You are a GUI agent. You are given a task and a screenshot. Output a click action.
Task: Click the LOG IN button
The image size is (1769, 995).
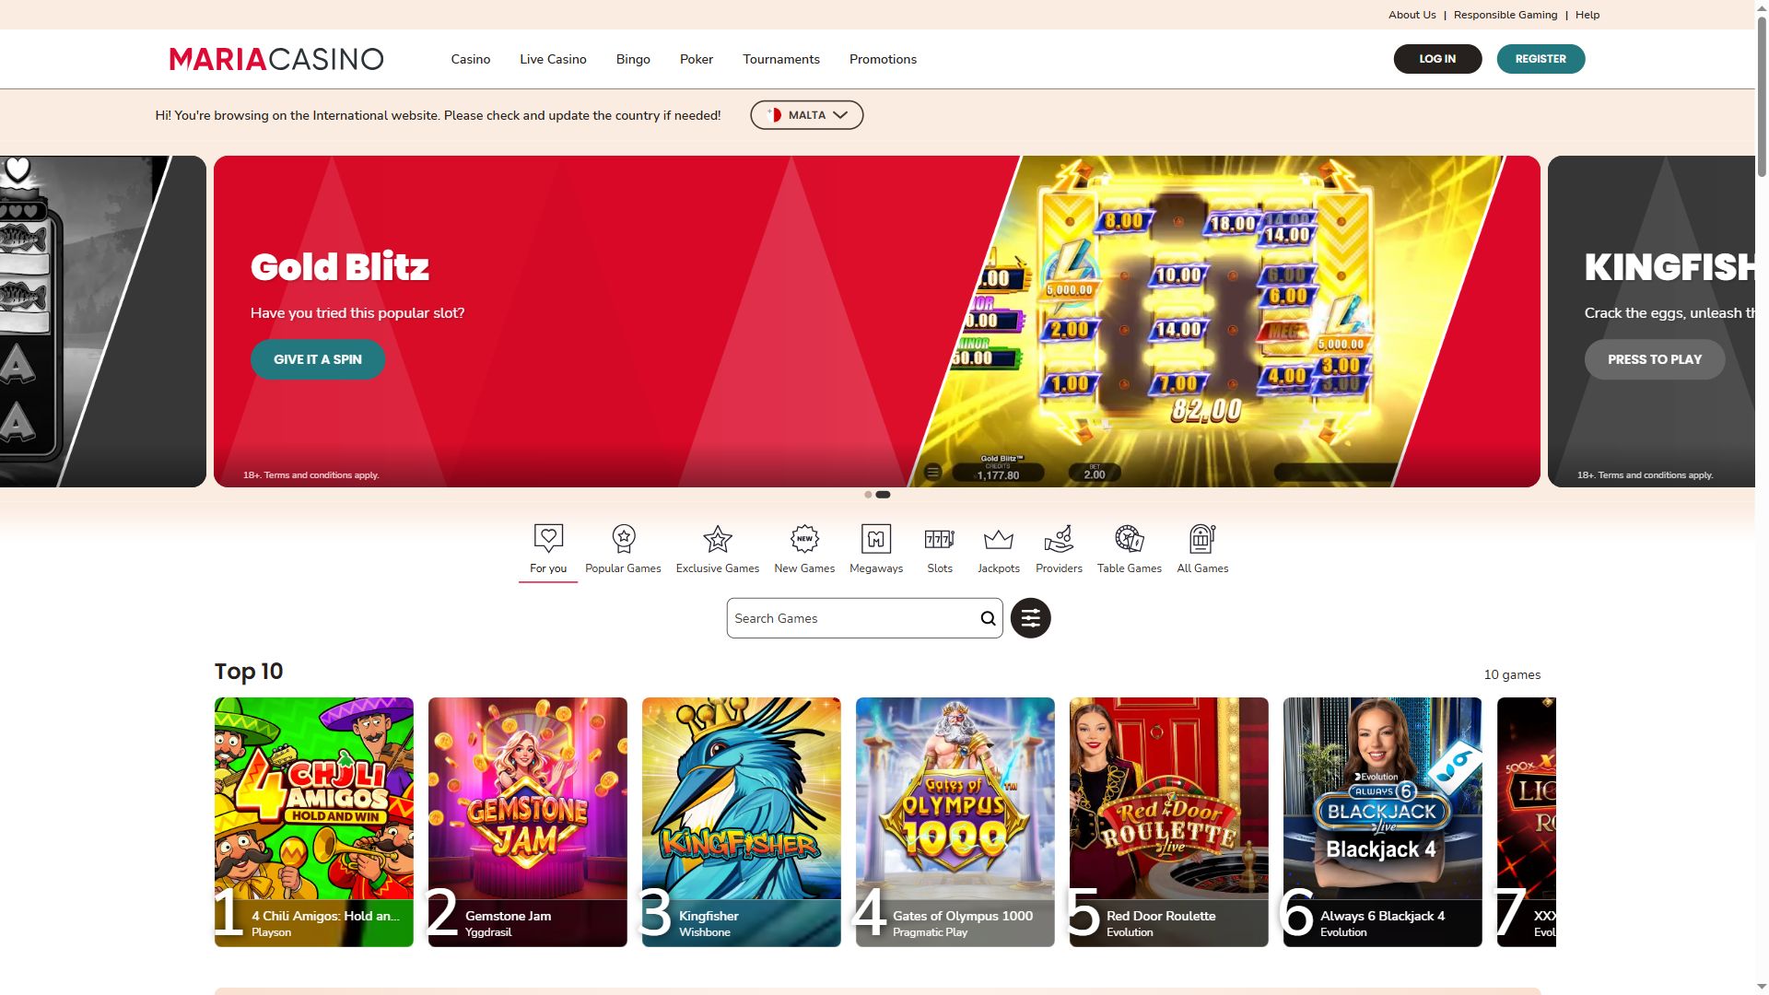coord(1437,59)
